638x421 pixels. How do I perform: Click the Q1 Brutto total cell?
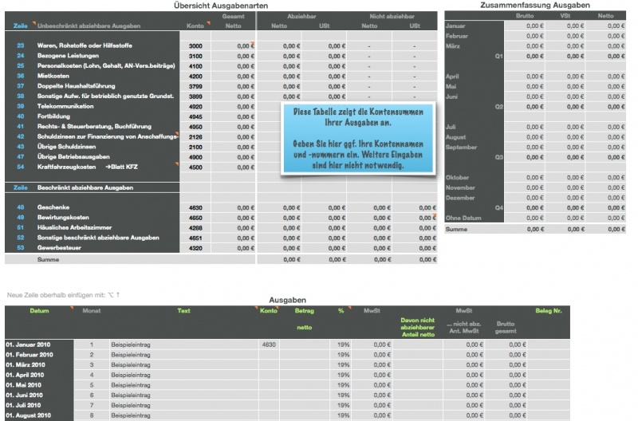tap(523, 57)
